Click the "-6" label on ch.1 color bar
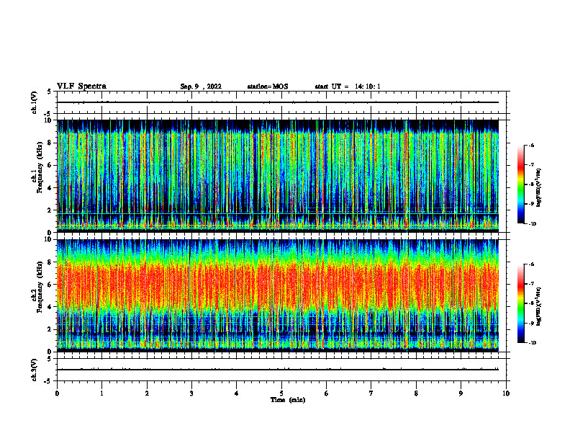 pyautogui.click(x=531, y=145)
